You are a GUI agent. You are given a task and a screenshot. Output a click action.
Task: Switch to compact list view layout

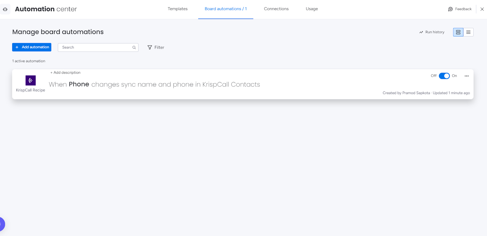[468, 32]
